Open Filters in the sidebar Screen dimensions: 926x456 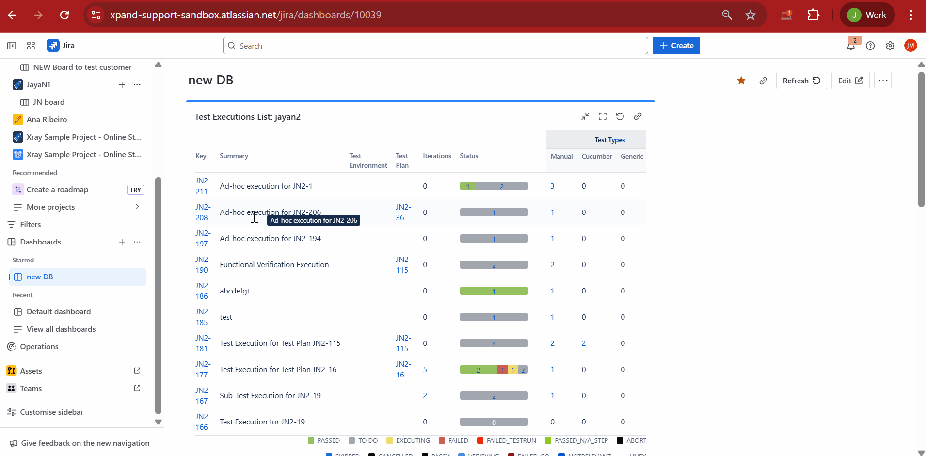pos(30,224)
